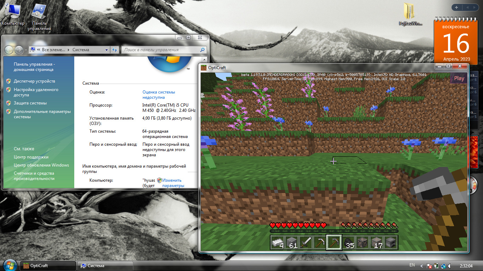This screenshot has width=483, height=271.
Task: Click the Forward button in the Система window
Action: coord(19,50)
